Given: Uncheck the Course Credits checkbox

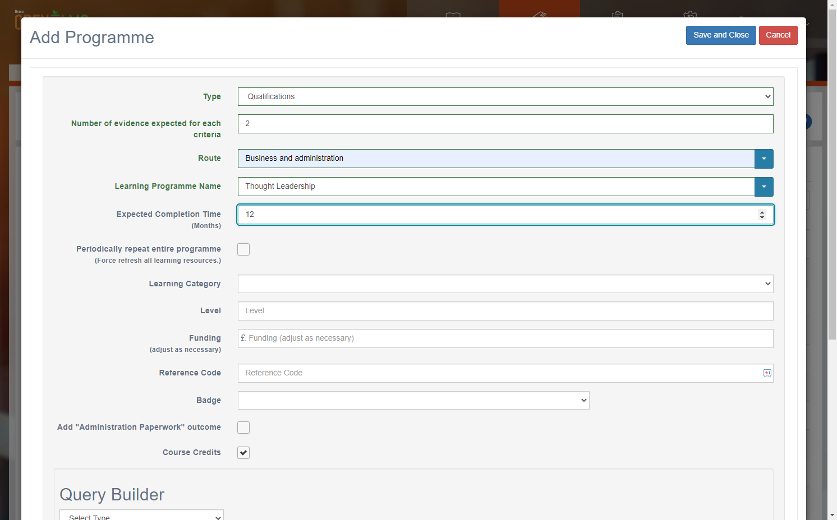Looking at the screenshot, I should 243,453.
